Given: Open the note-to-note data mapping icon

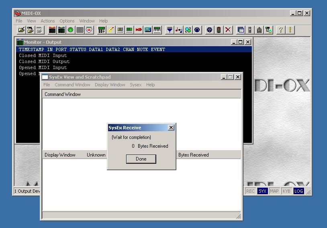Looking at the screenshot, I should point(179,30).
